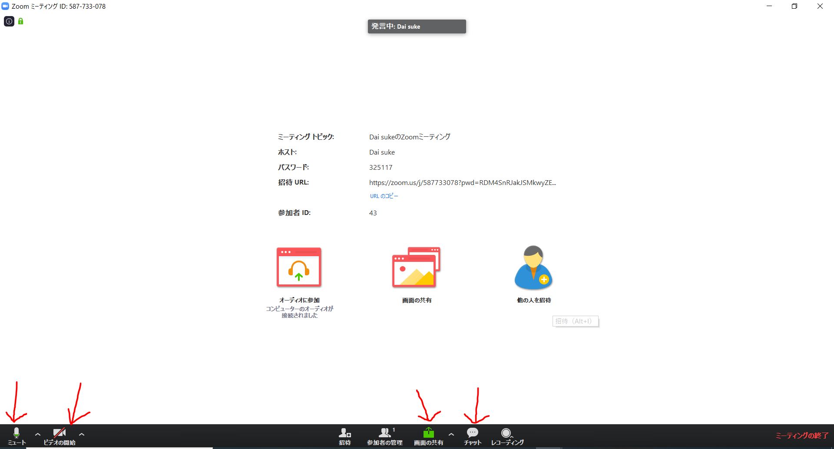Click the URL のコピー link
Screen dimensions: 834x449
[384, 196]
